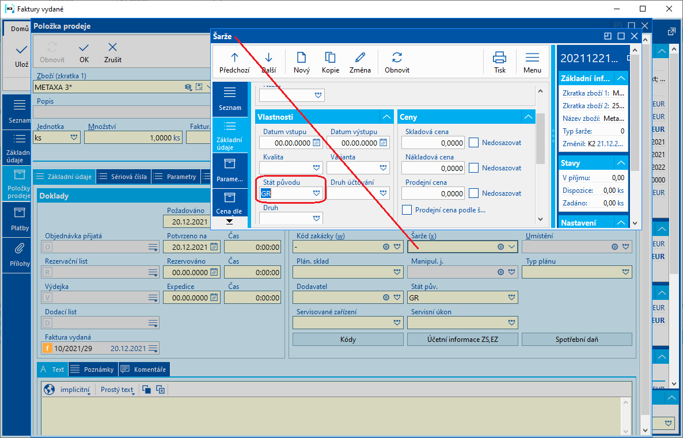Click gear icon in Kód zakázky field

click(x=386, y=247)
